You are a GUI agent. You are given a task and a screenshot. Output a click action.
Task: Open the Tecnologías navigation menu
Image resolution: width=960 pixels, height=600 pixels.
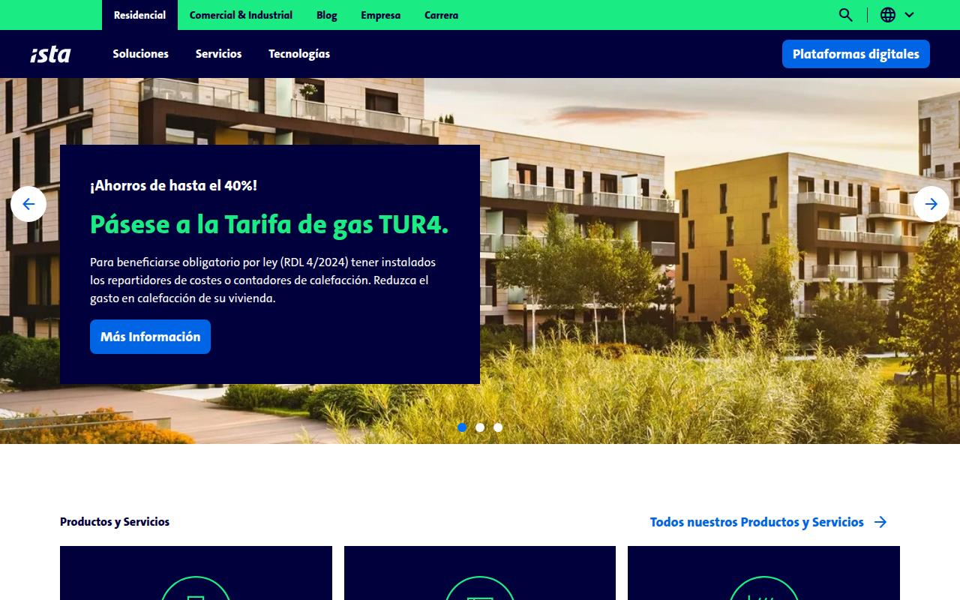click(299, 54)
